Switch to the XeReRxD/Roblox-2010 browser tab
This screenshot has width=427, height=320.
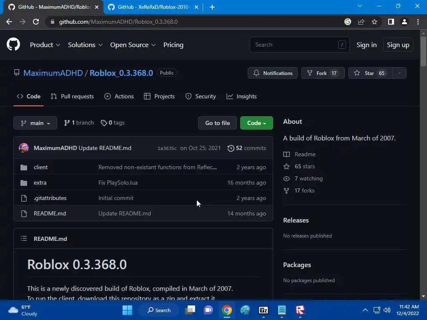(153, 7)
